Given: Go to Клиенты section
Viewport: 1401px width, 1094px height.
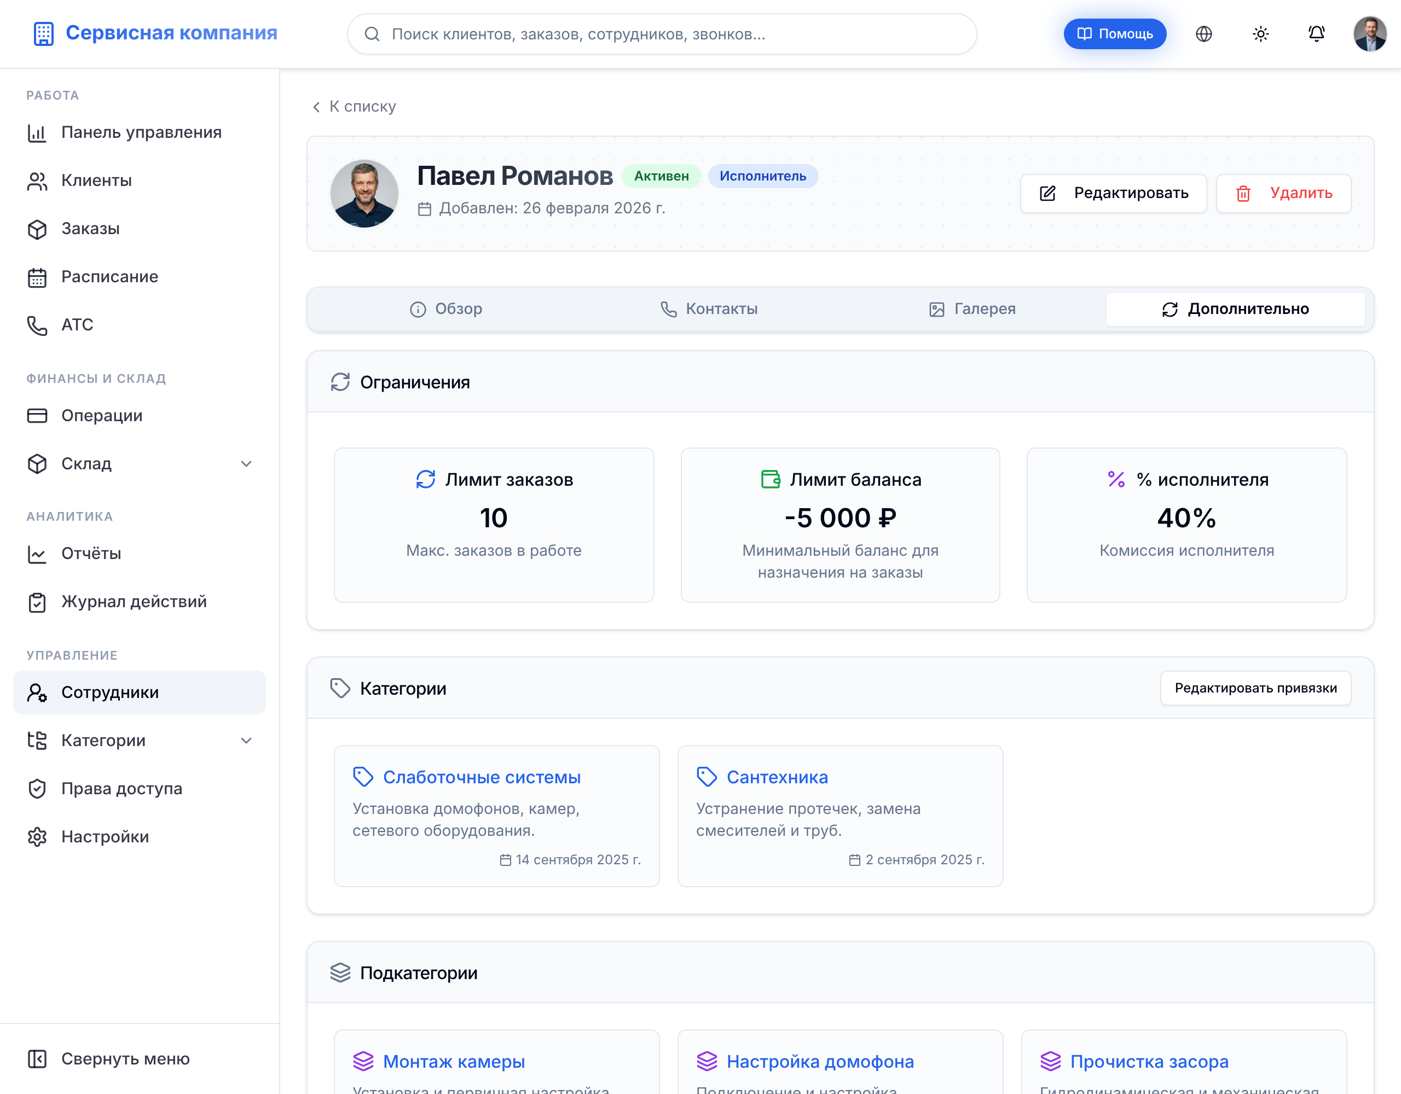Looking at the screenshot, I should tap(140, 181).
